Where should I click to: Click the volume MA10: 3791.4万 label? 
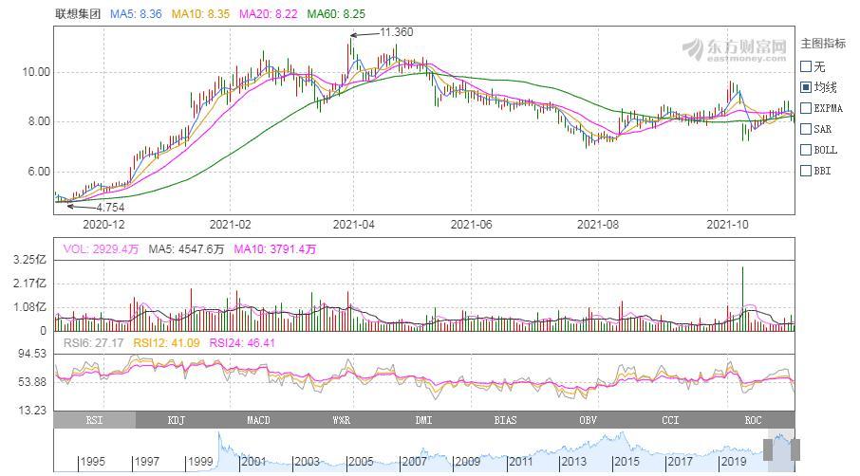tap(275, 249)
